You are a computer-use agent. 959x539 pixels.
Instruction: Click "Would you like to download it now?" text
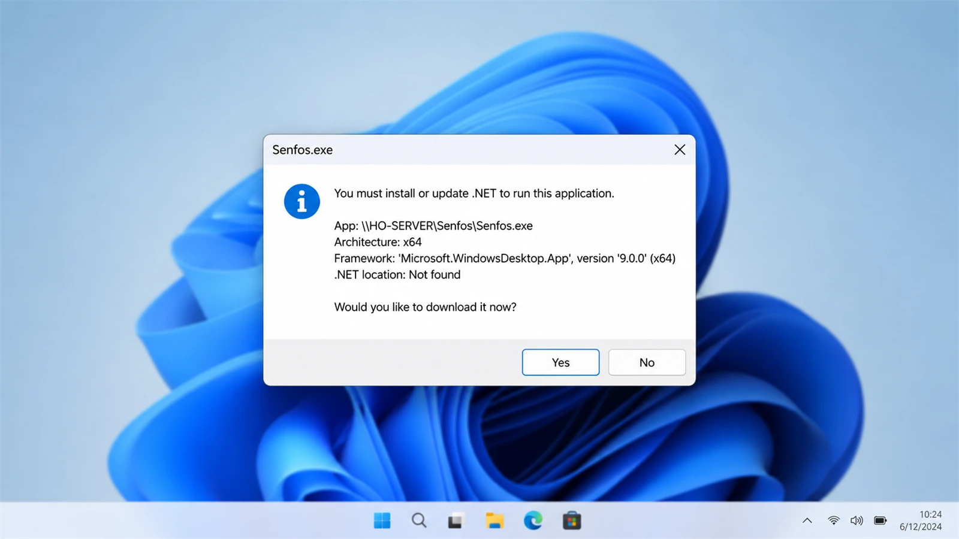425,307
